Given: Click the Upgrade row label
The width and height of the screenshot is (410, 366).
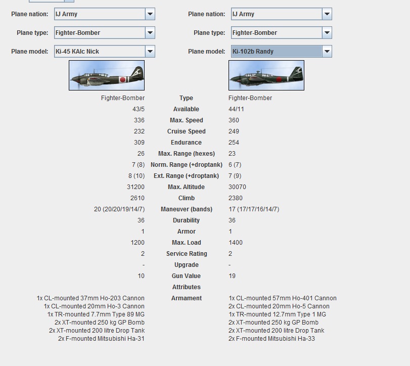Looking at the screenshot, I should pyautogui.click(x=187, y=265).
